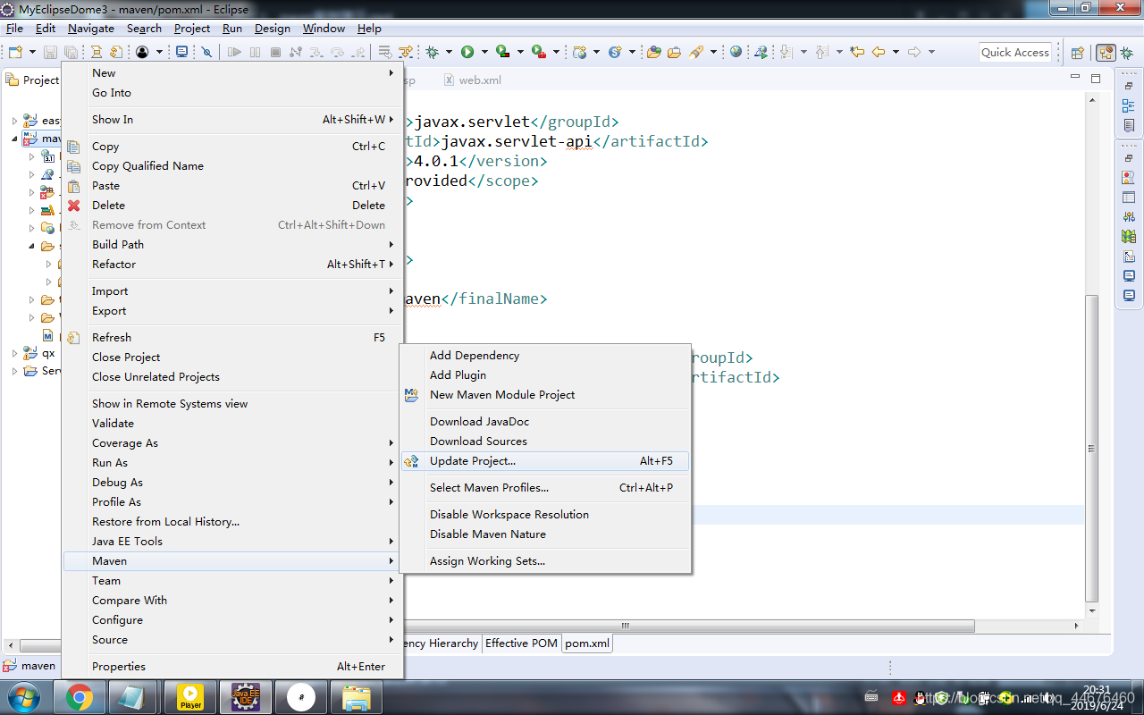Collapse the mav project tree node

pyautogui.click(x=14, y=139)
